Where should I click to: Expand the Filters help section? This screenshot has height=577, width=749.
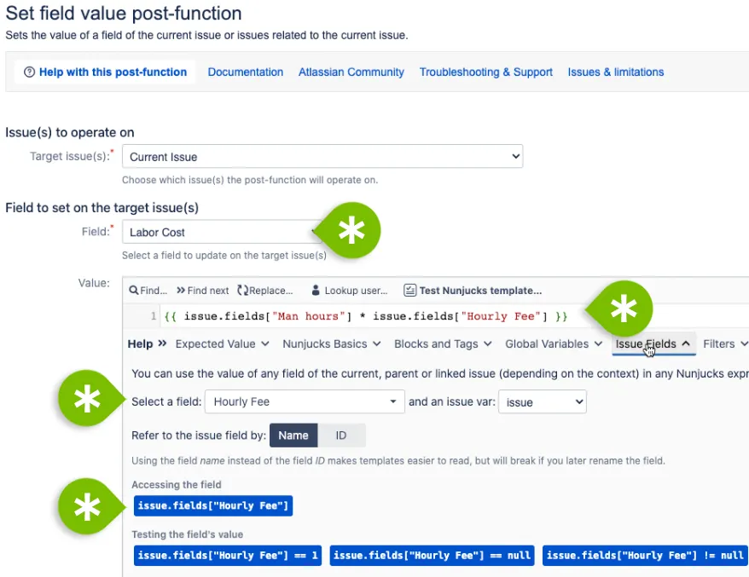[725, 343]
